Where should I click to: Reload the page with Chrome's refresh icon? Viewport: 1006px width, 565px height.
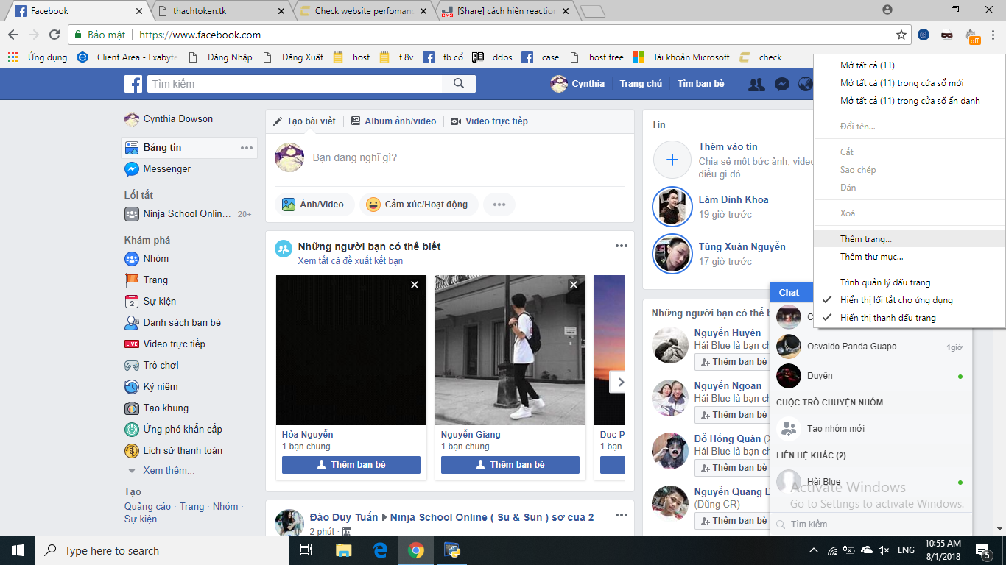point(54,35)
